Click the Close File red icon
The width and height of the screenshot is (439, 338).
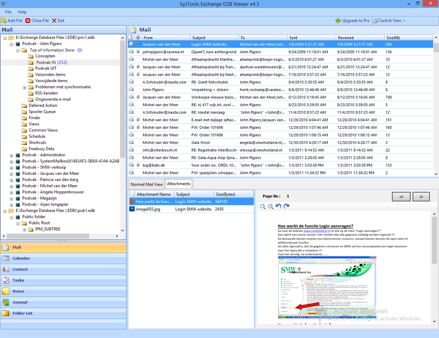[28, 21]
